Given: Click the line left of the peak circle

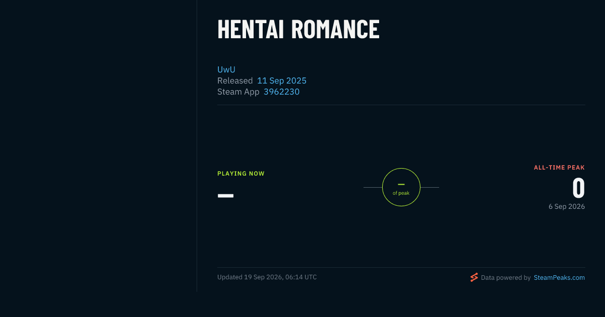Looking at the screenshot, I should coord(373,187).
